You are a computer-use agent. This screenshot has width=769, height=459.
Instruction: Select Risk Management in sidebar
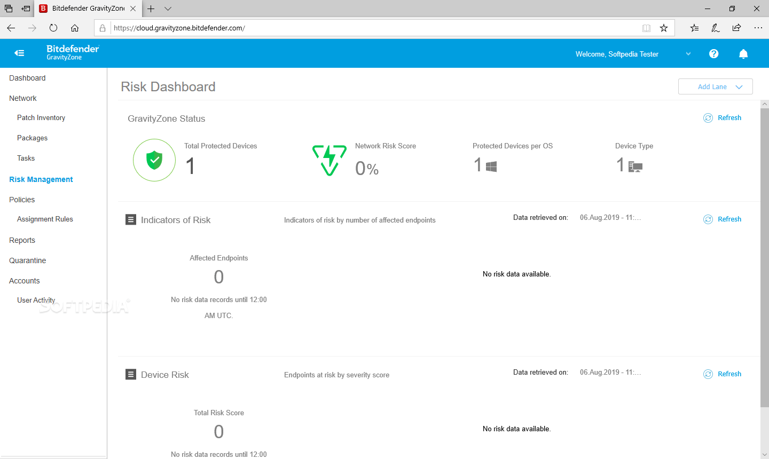[x=41, y=179]
